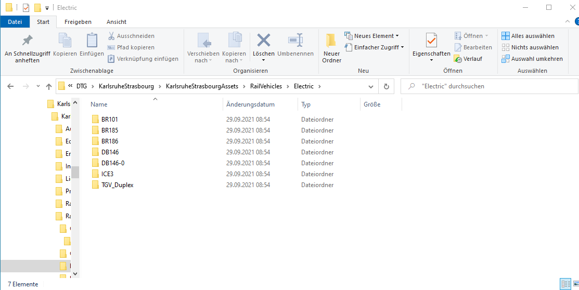Pin folder to Schnellzugriff
Viewport: 579px width, 290px height.
(x=28, y=47)
